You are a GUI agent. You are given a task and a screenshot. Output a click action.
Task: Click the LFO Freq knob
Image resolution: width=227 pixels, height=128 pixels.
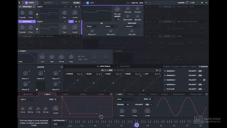pyautogui.click(x=135, y=111)
